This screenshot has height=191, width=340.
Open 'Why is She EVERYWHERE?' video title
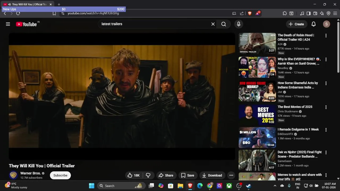click(299, 61)
